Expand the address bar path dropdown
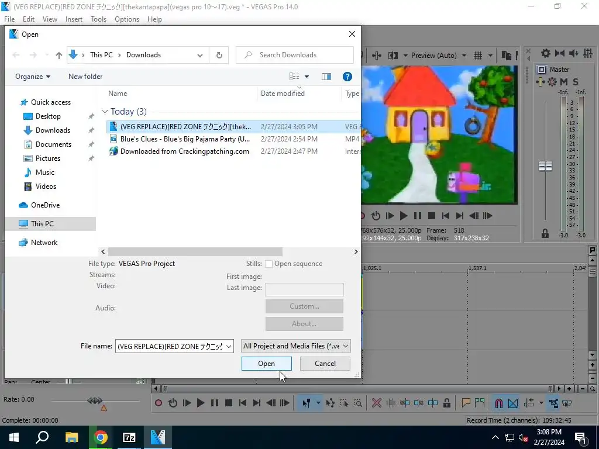This screenshot has width=599, height=449. (x=200, y=56)
